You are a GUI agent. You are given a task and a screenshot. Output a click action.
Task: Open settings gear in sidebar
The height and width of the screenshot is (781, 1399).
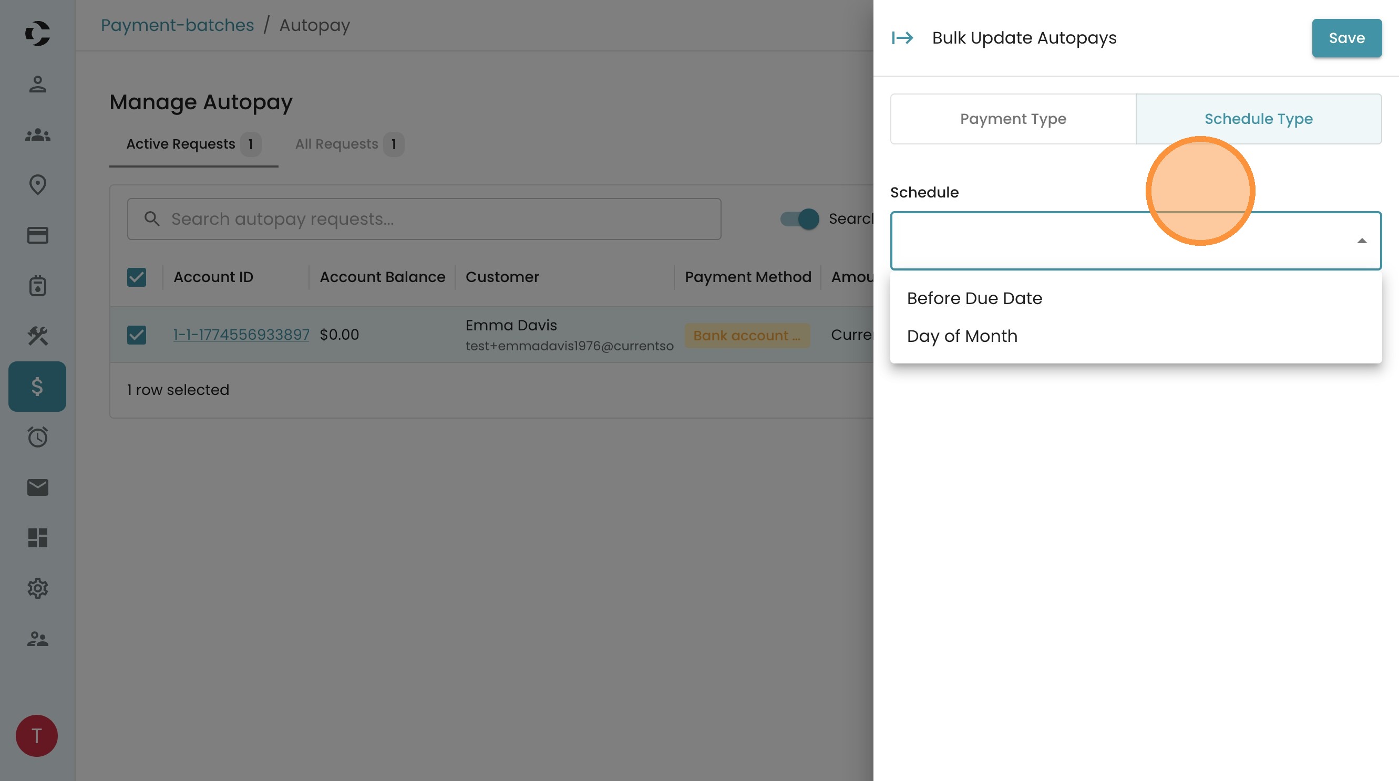pos(37,588)
